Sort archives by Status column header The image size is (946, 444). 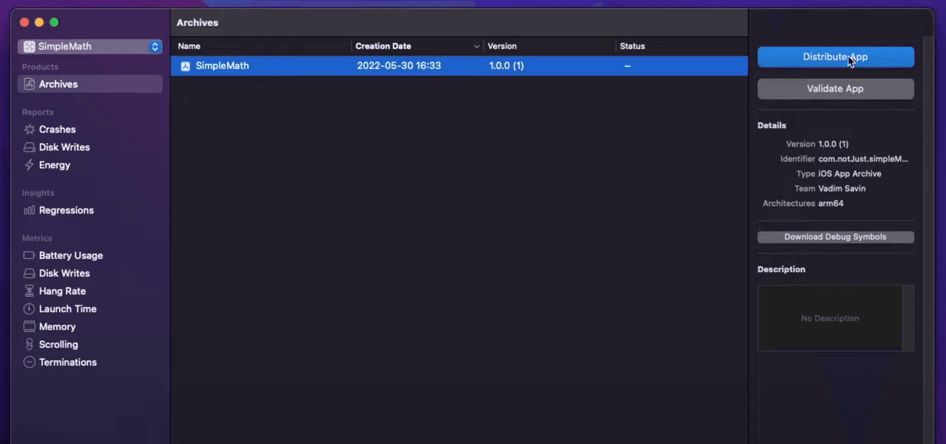pyautogui.click(x=632, y=46)
